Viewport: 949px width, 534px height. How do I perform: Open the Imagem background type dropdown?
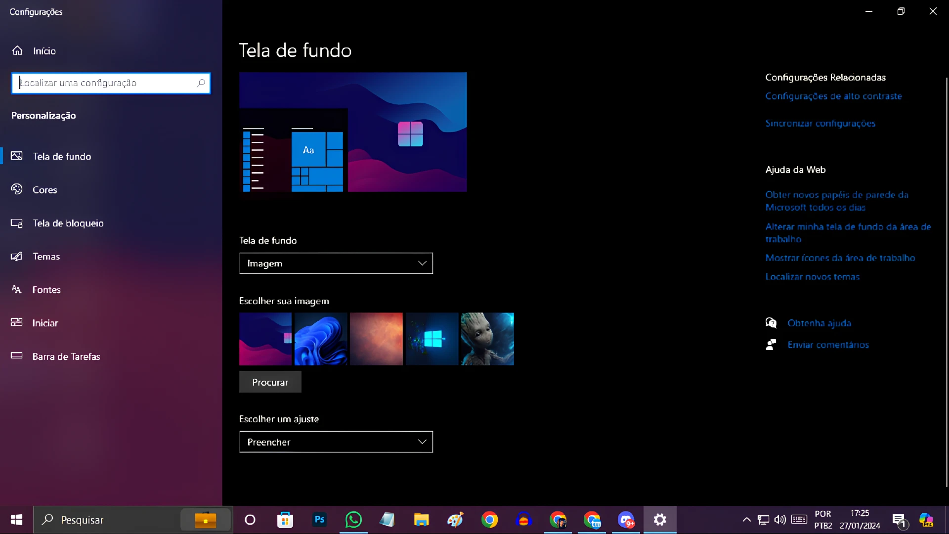pyautogui.click(x=336, y=263)
